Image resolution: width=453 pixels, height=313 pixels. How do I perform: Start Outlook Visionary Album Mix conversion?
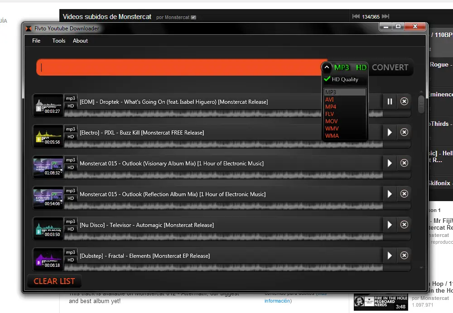pyautogui.click(x=390, y=163)
